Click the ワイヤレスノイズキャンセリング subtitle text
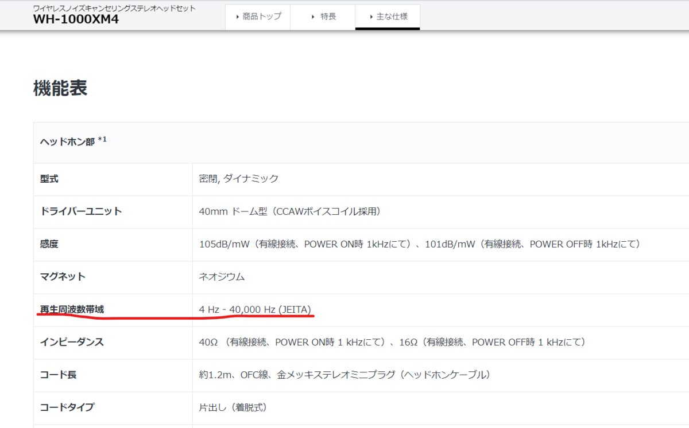The image size is (689, 428). (x=114, y=8)
